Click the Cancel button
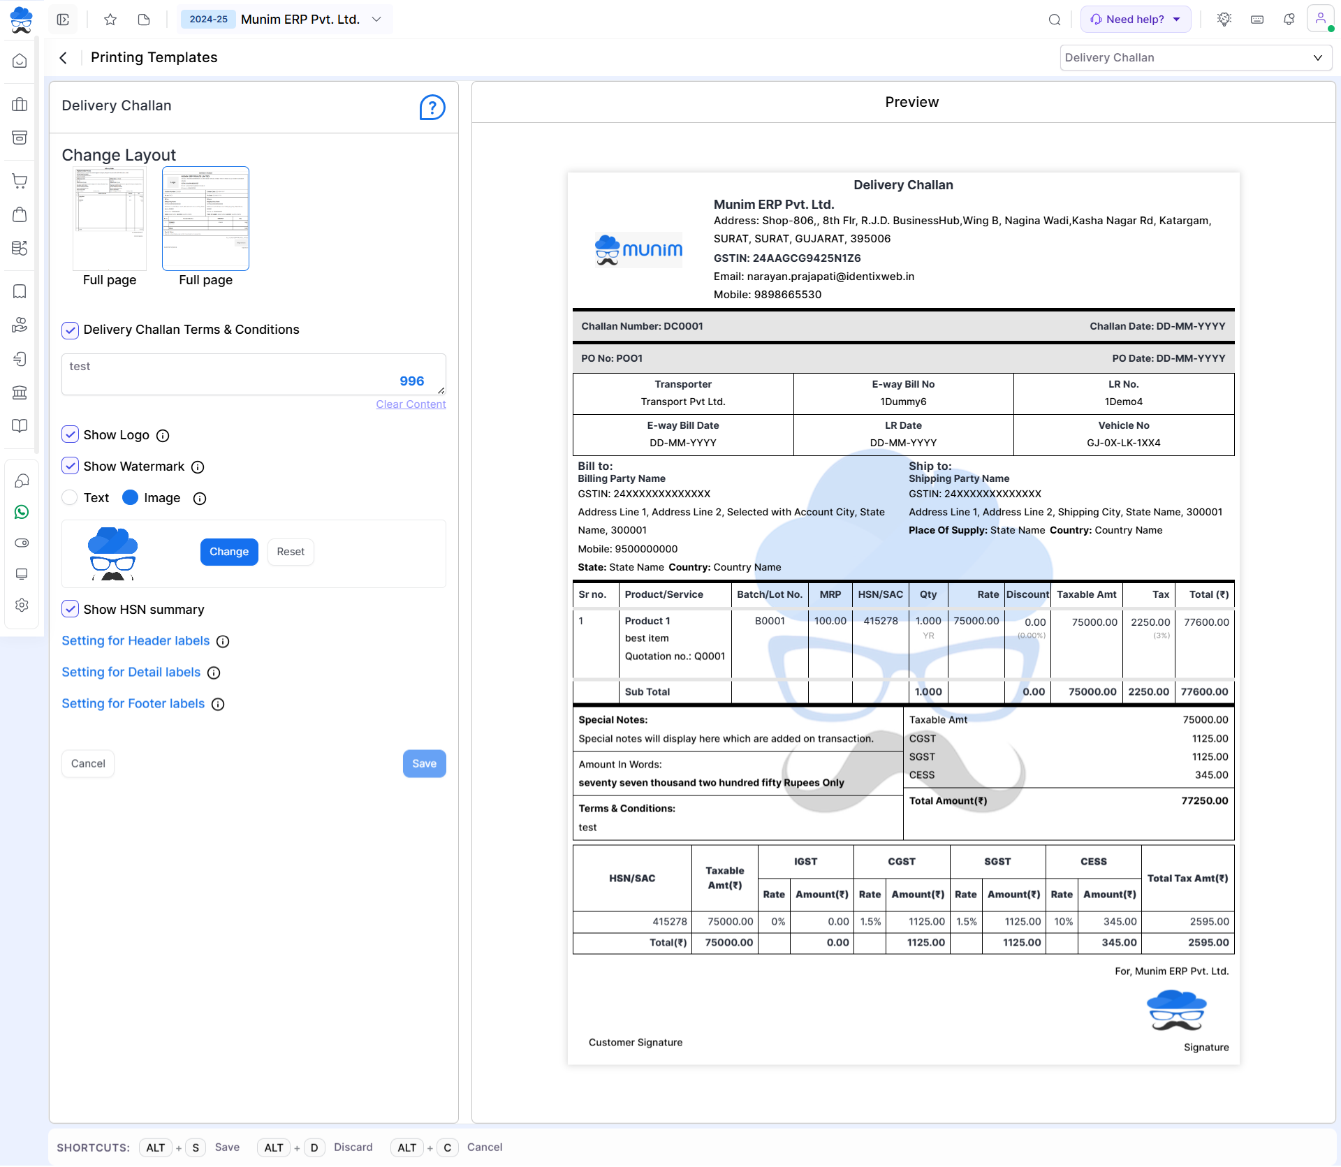 pyautogui.click(x=88, y=764)
